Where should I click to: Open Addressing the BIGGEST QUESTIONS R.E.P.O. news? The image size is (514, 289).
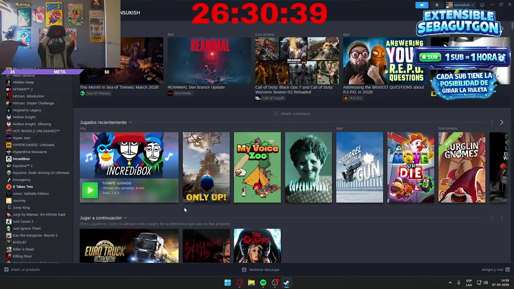coord(383,90)
